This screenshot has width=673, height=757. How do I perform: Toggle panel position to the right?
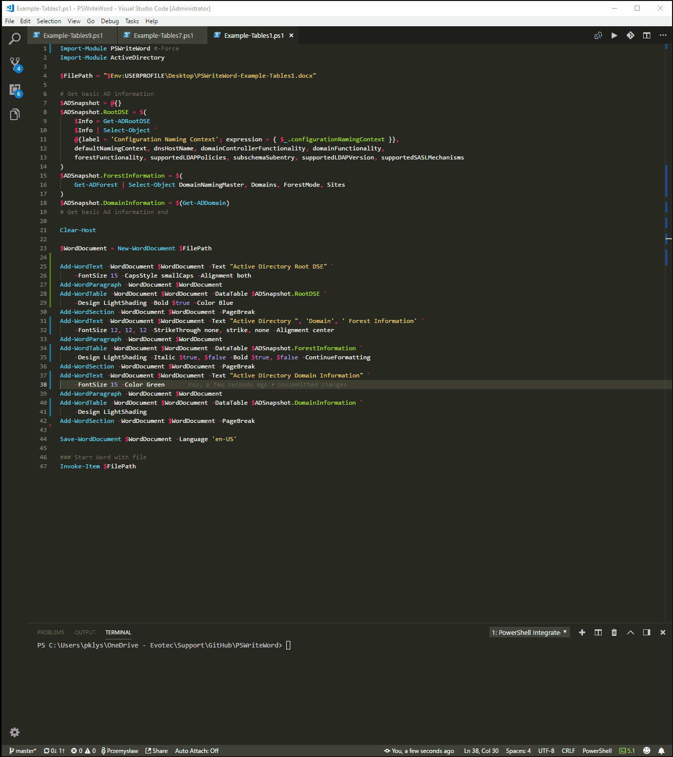point(646,632)
